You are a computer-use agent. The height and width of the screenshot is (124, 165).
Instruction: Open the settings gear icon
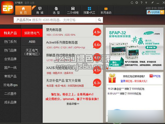137,3
